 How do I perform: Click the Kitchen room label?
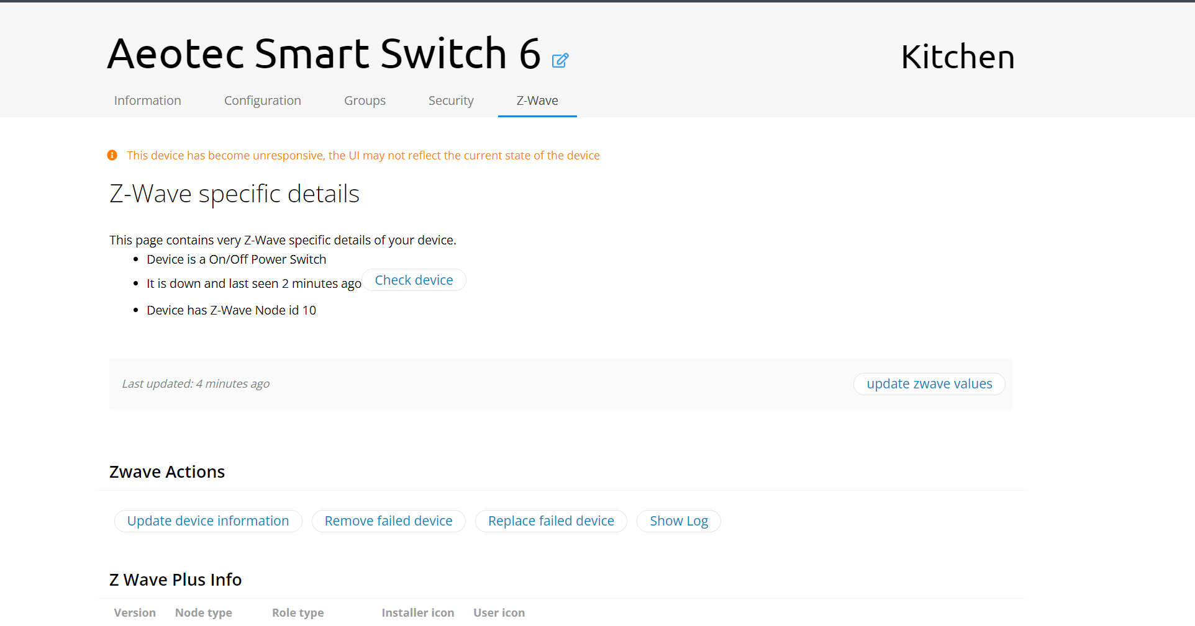(957, 57)
